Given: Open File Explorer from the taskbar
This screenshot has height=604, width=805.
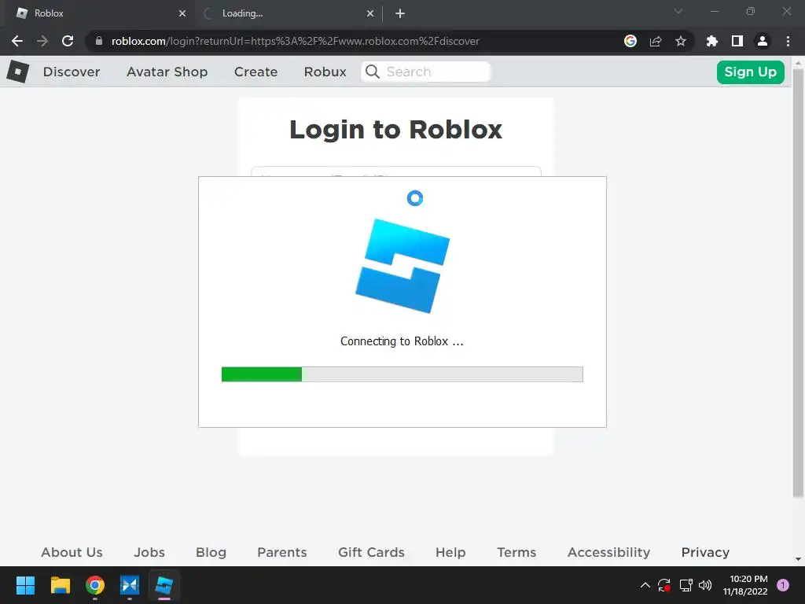Looking at the screenshot, I should click(x=60, y=585).
